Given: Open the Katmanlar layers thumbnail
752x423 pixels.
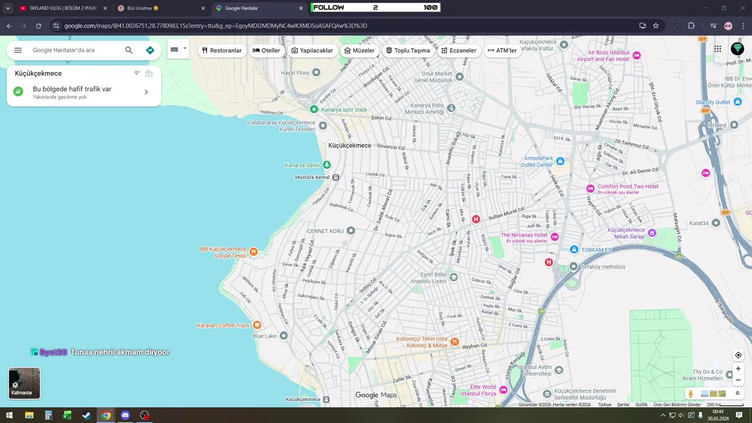Looking at the screenshot, I should (25, 383).
